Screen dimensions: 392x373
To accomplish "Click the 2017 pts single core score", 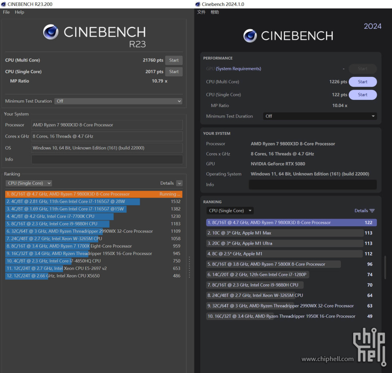I will [x=154, y=72].
